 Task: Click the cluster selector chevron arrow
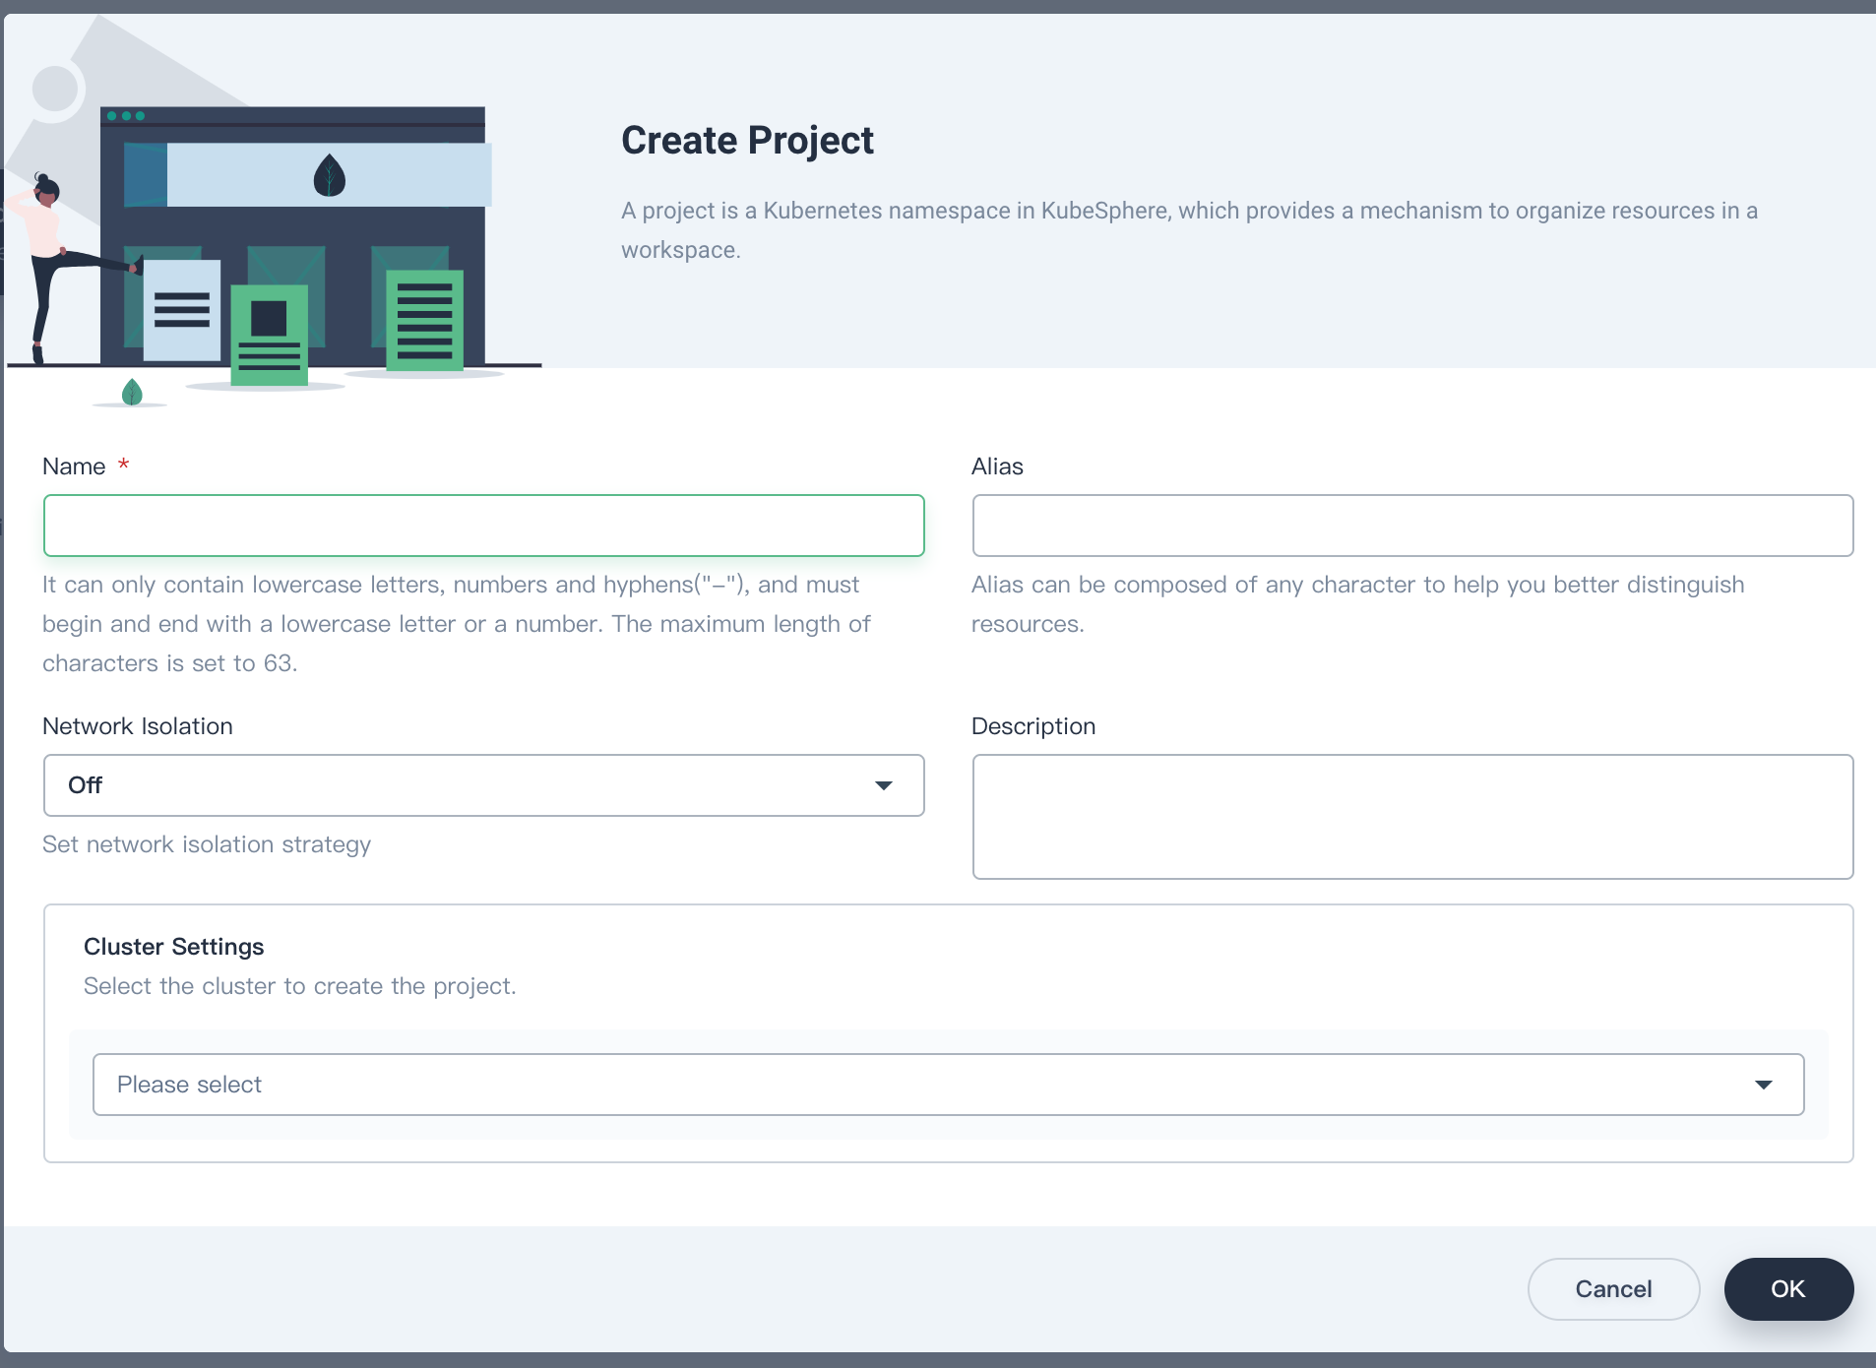click(x=1765, y=1084)
